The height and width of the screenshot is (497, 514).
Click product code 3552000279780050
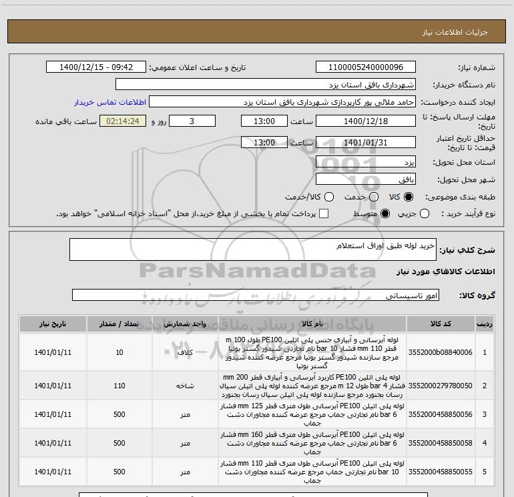pos(441,386)
